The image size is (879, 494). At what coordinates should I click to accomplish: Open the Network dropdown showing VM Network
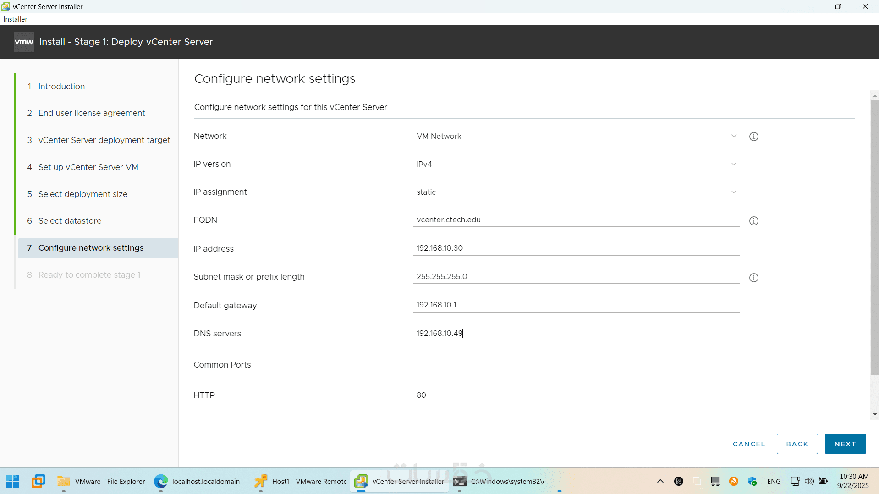pos(577,136)
